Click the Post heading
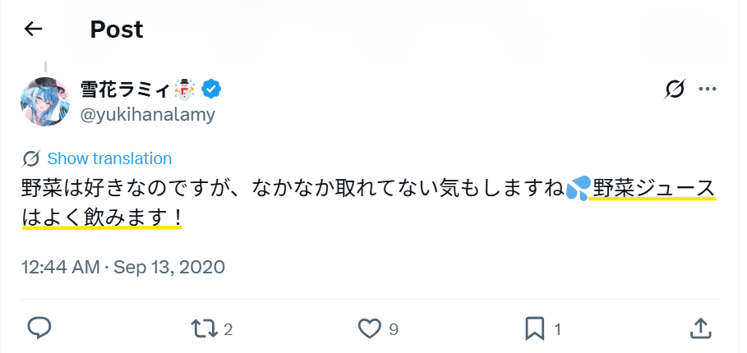747x353 pixels. pyautogui.click(x=117, y=30)
